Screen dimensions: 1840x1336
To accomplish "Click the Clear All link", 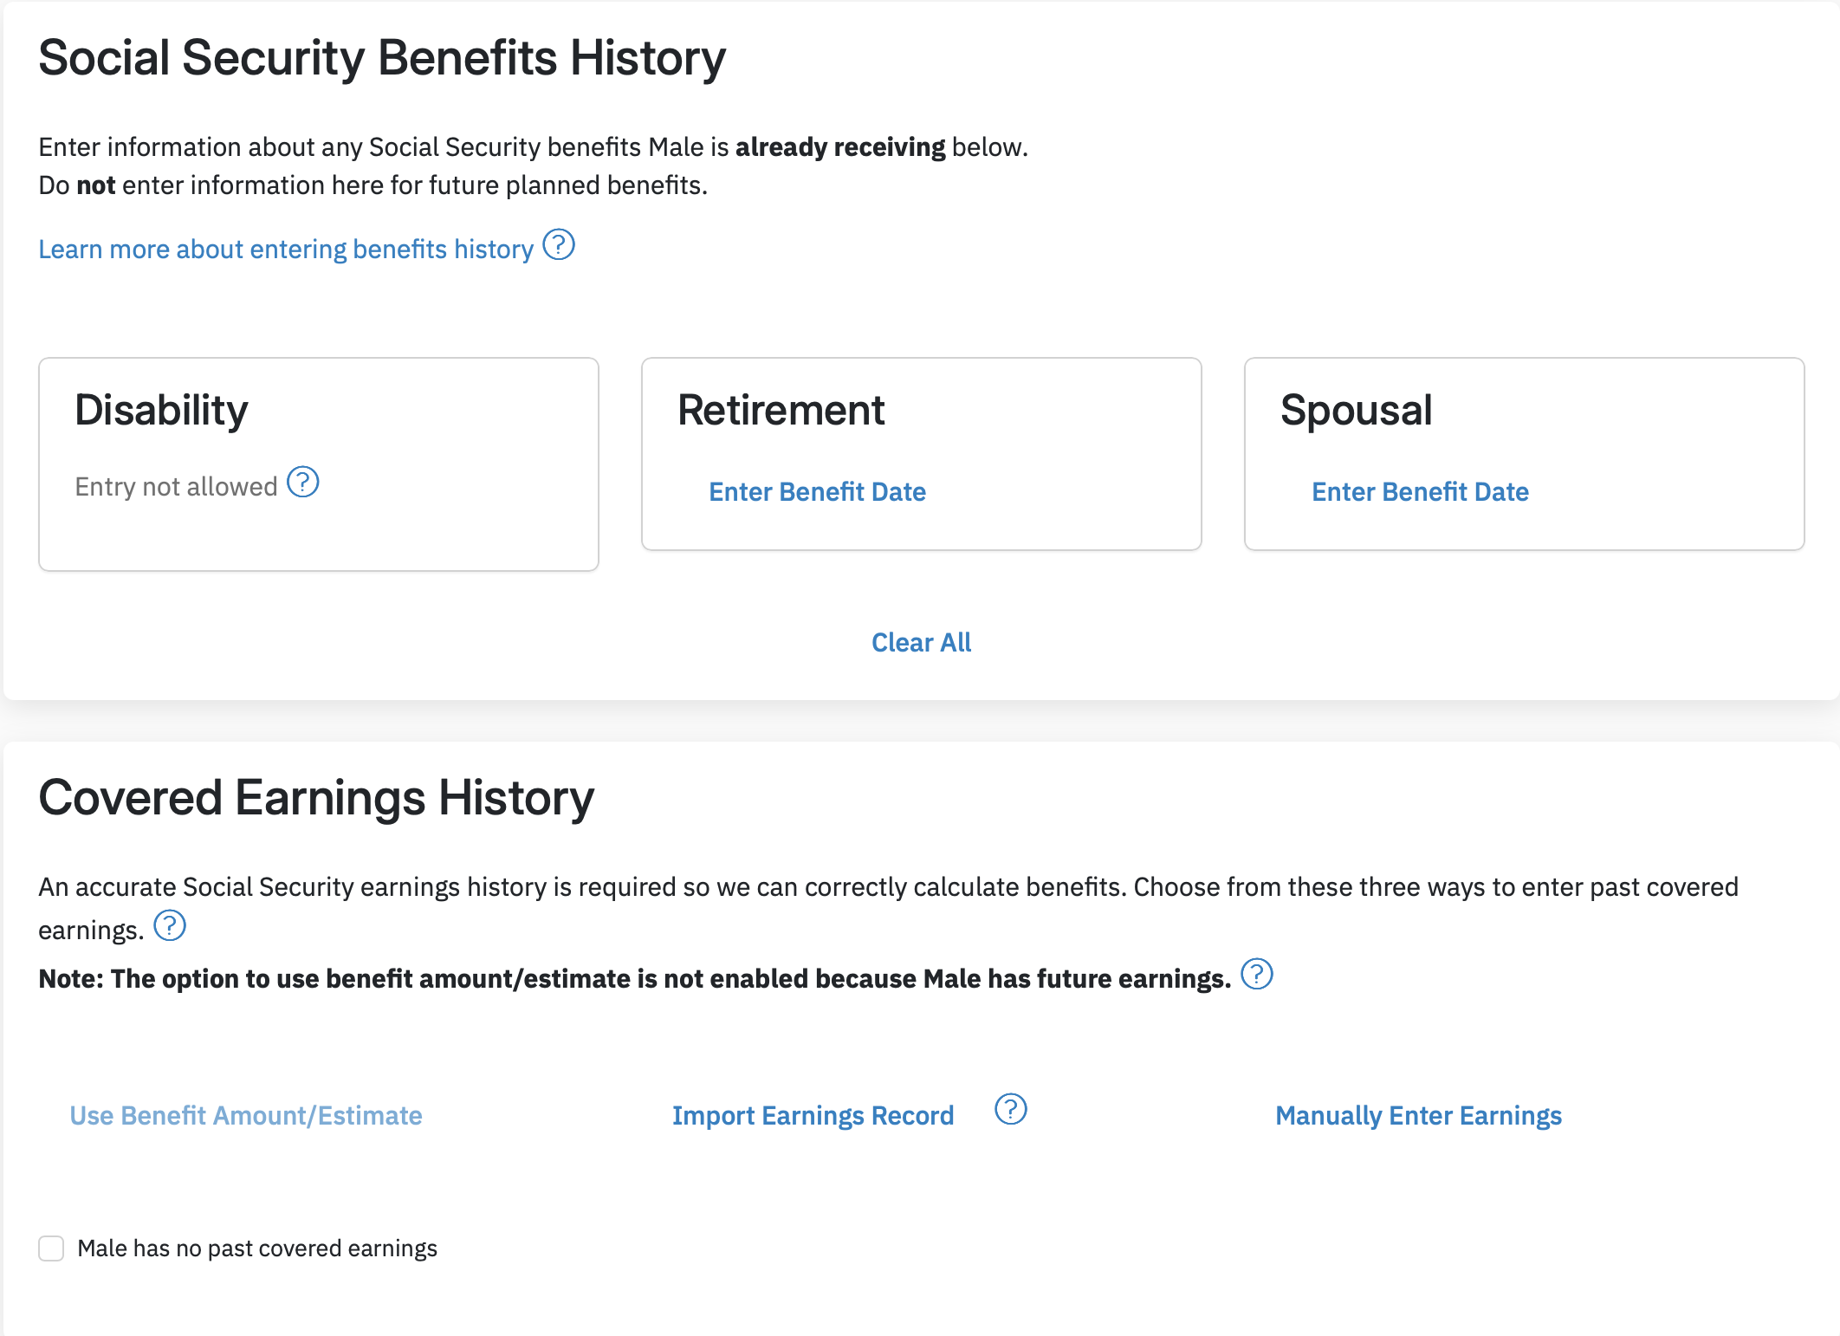I will click(x=921, y=642).
